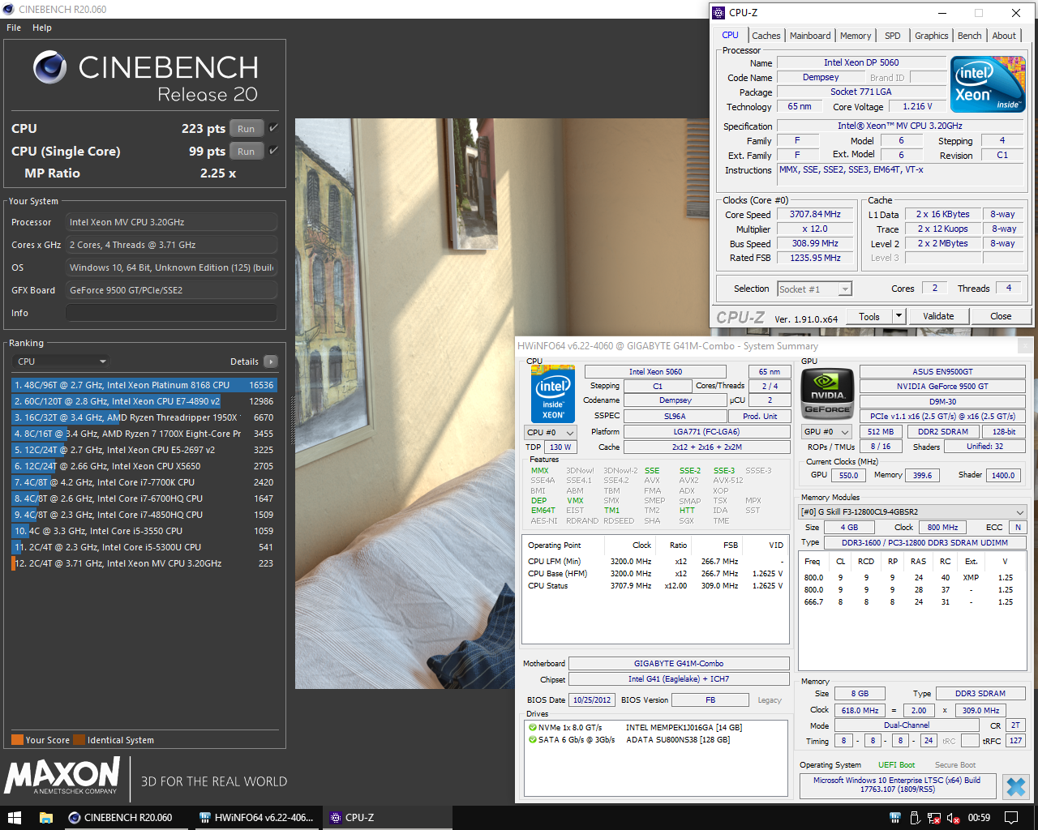Switch to CPU-Z taskbar item
The height and width of the screenshot is (830, 1038).
pos(388,817)
